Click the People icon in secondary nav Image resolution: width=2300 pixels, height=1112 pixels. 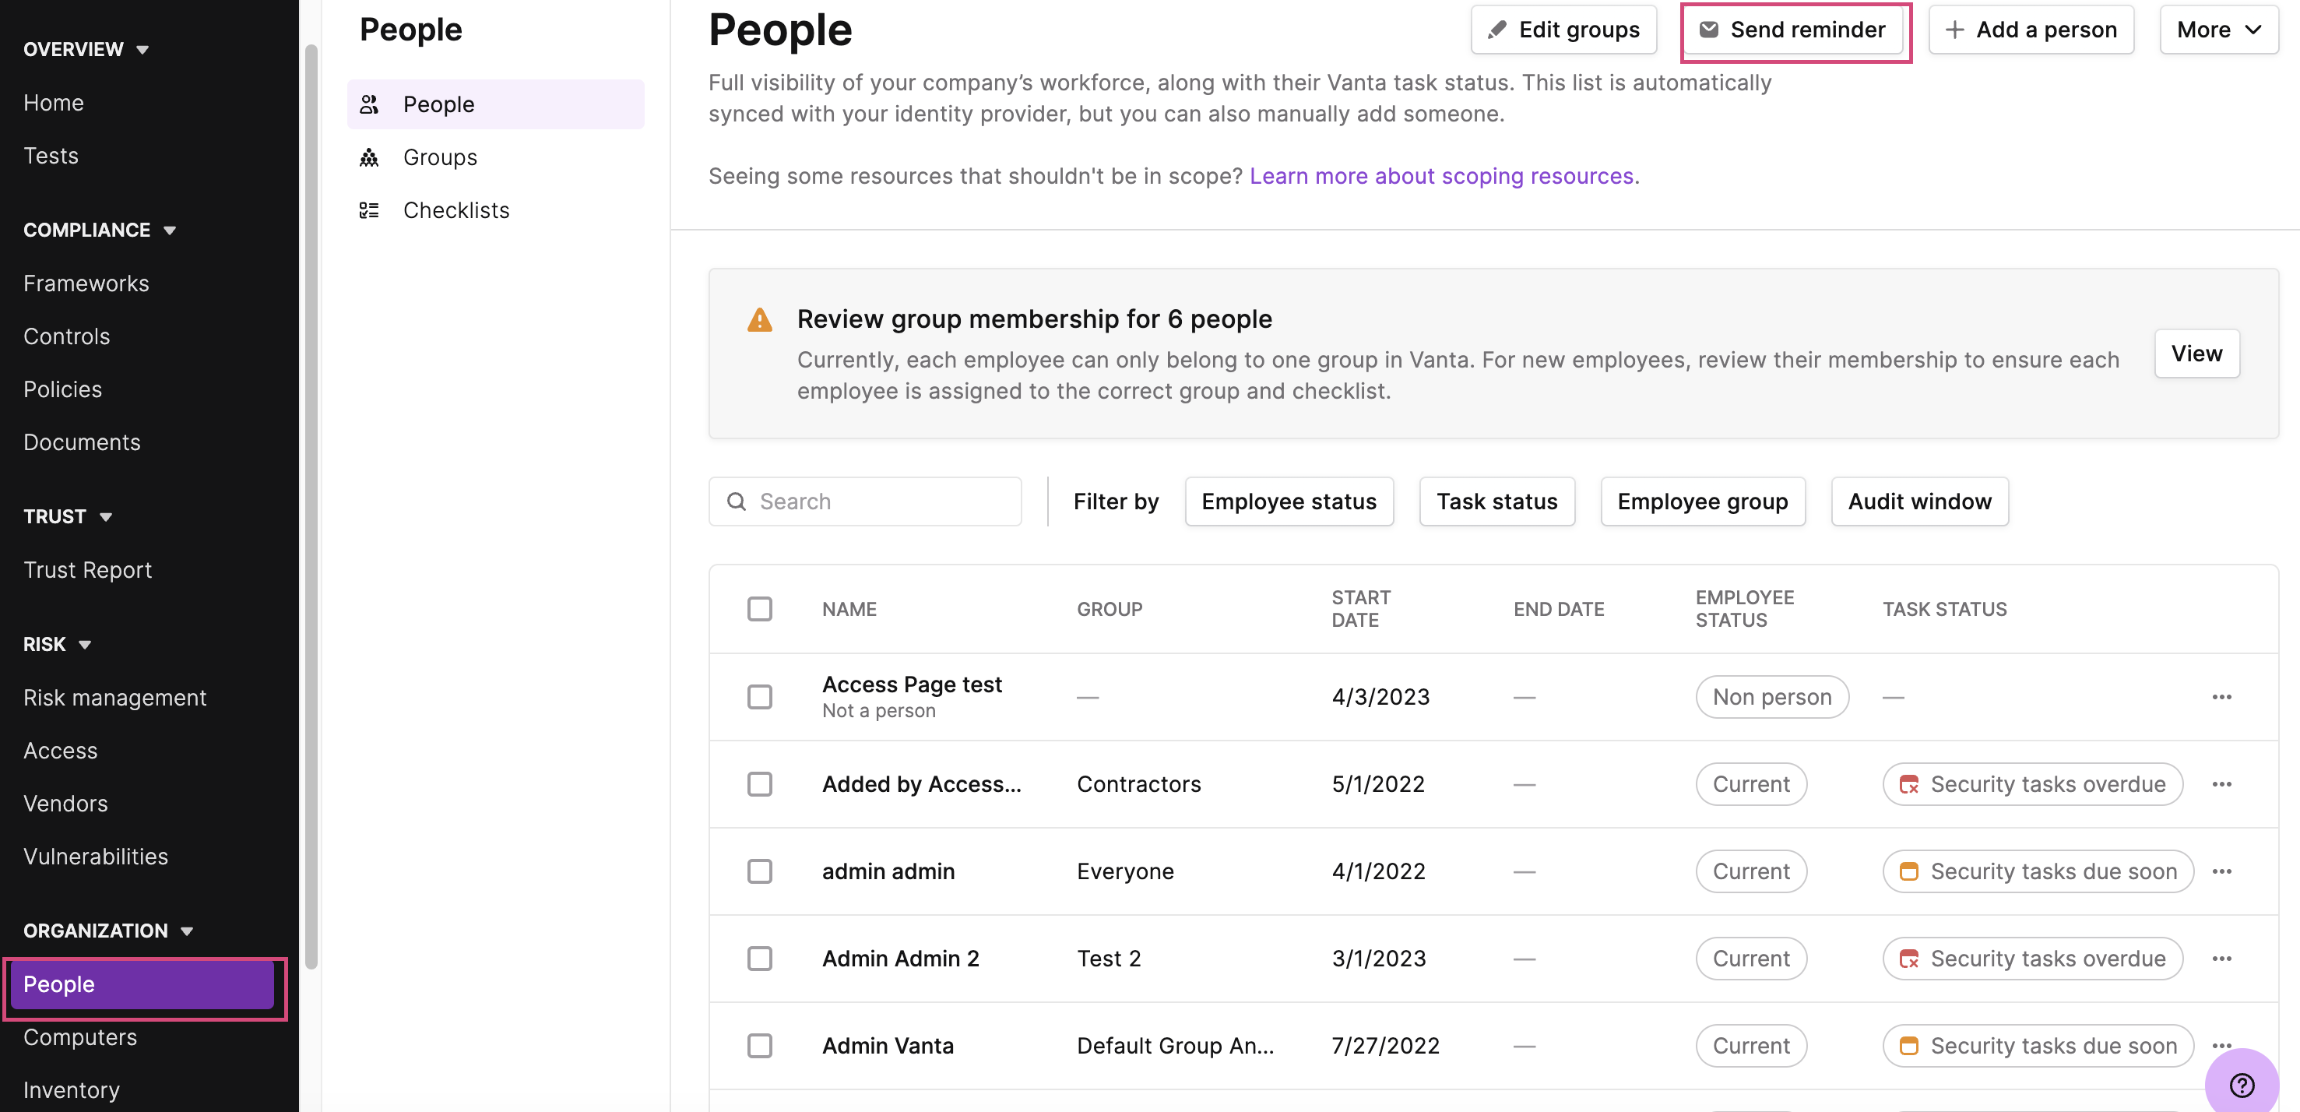(x=369, y=104)
